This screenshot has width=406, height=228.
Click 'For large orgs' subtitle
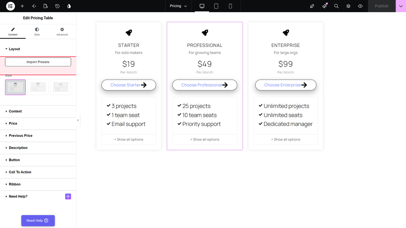[x=286, y=53]
